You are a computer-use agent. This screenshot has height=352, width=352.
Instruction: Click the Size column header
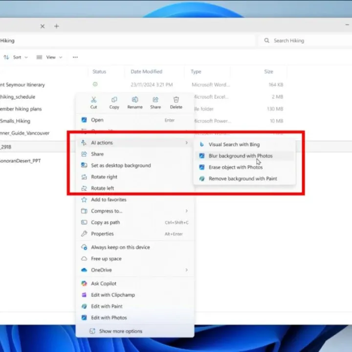[268, 71]
